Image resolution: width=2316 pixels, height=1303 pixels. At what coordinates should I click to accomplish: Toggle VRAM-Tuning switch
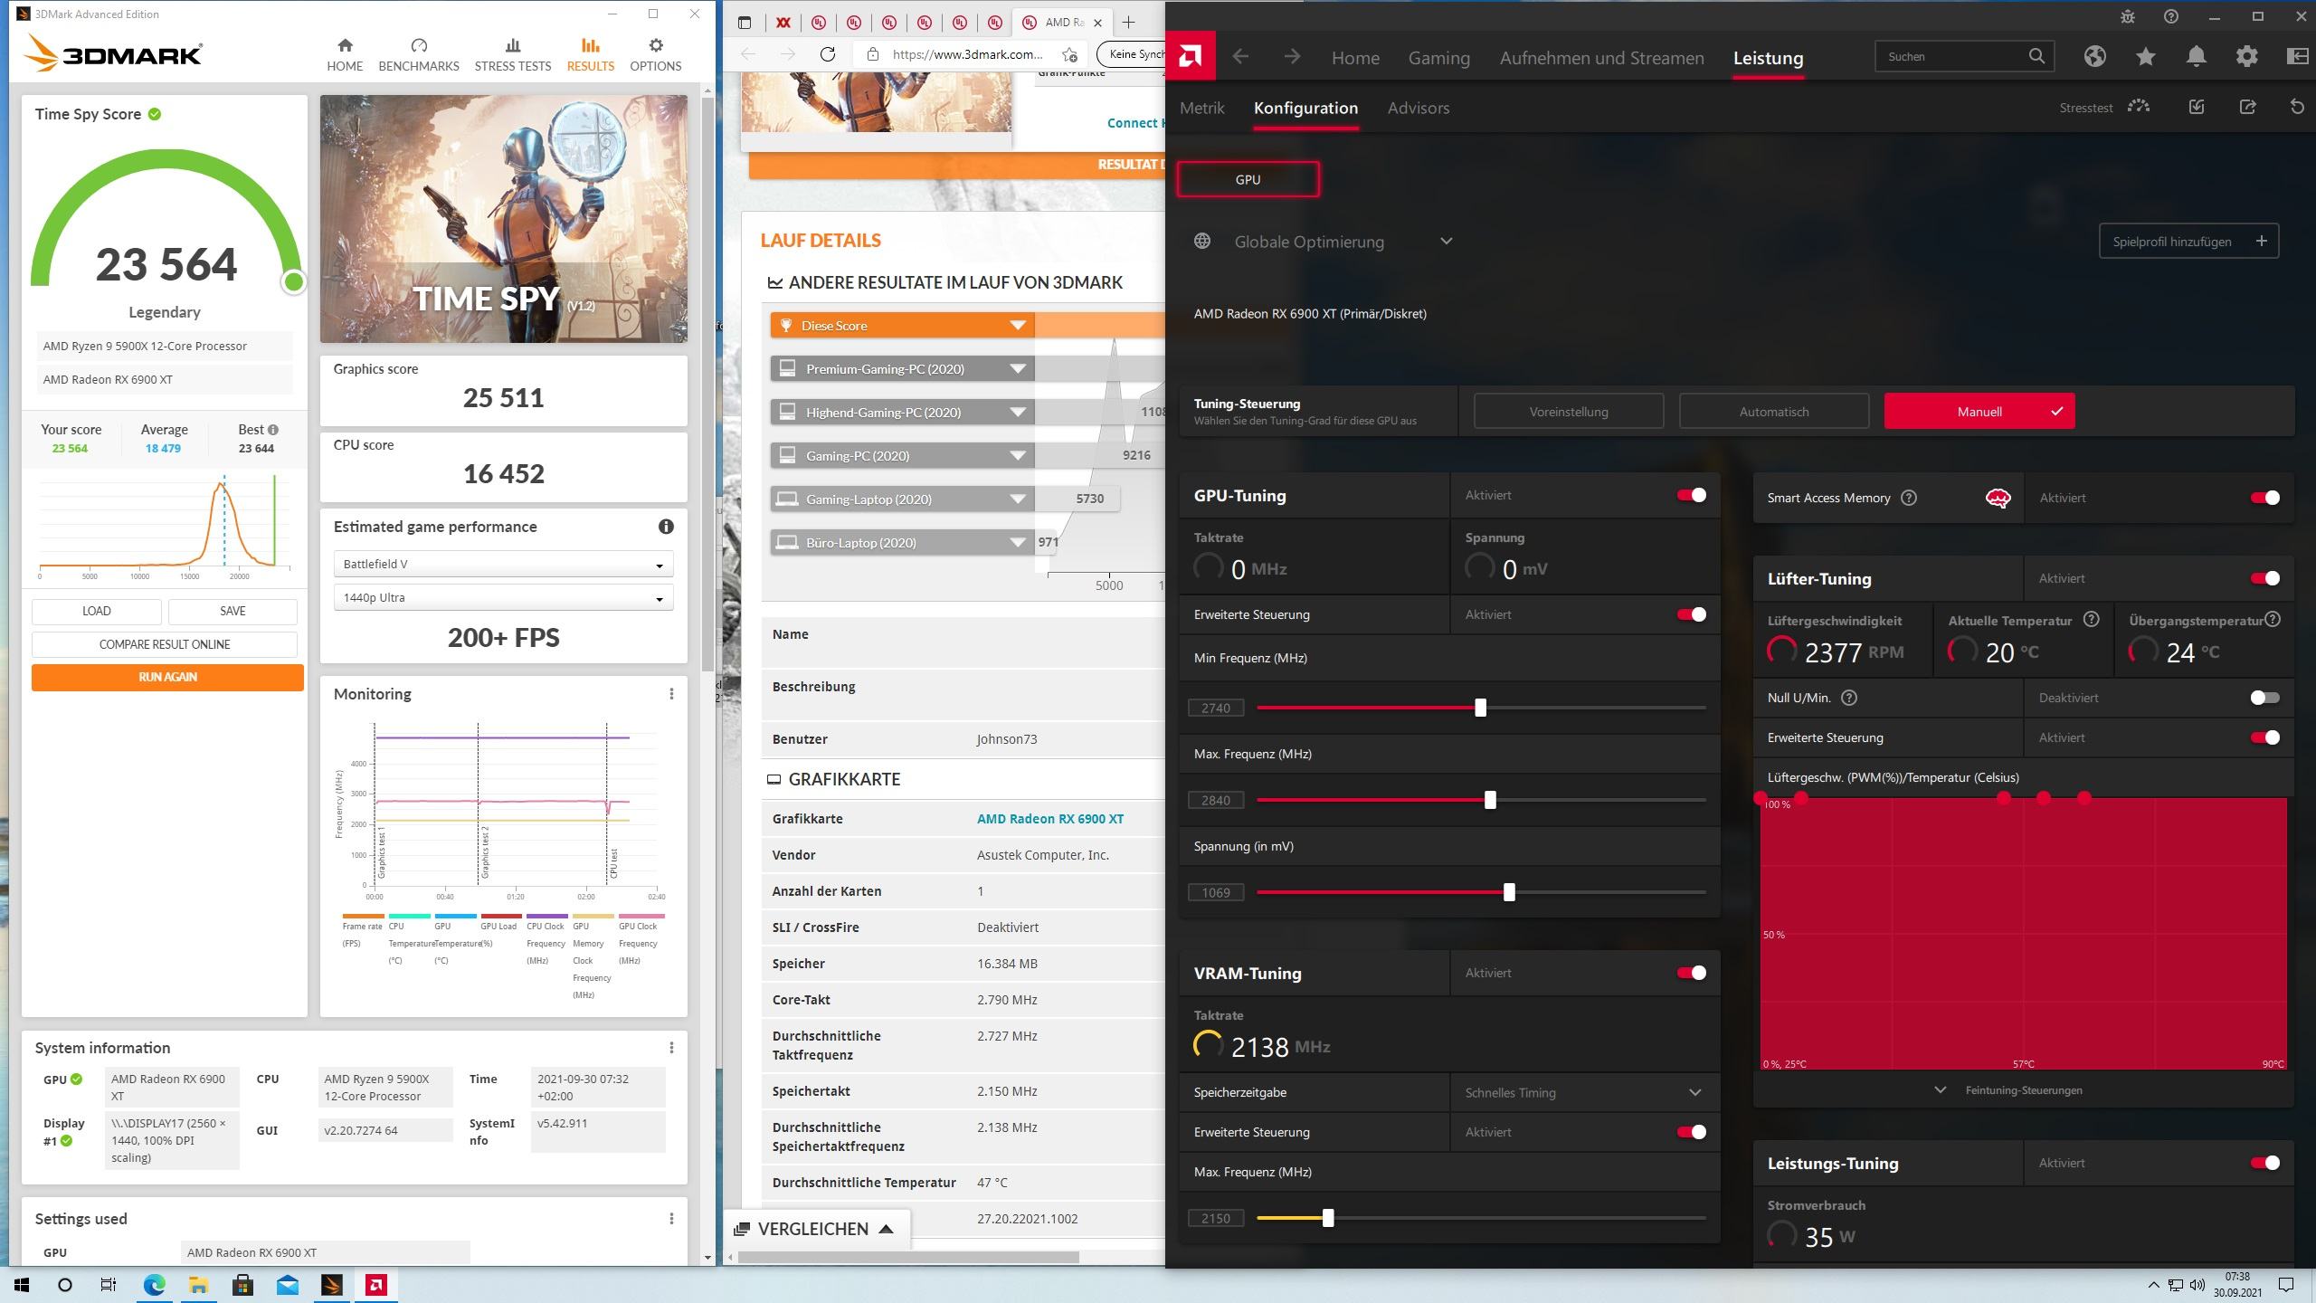coord(1691,973)
